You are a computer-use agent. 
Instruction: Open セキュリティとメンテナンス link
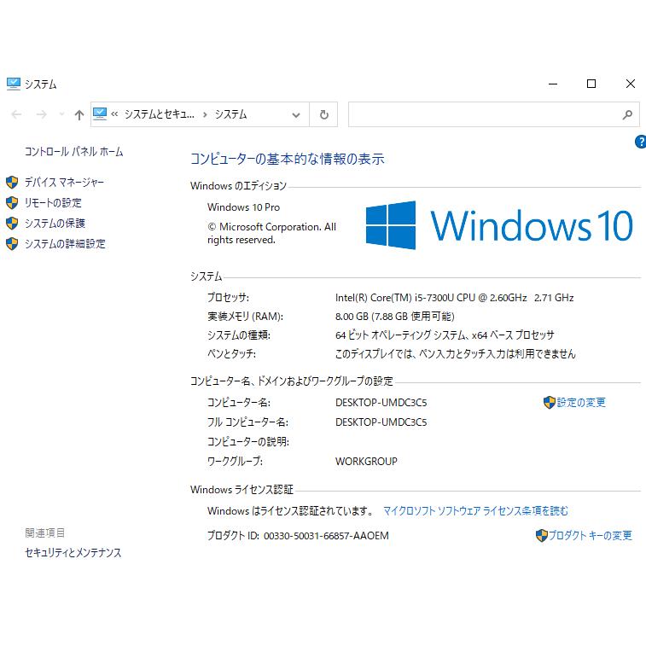click(73, 553)
